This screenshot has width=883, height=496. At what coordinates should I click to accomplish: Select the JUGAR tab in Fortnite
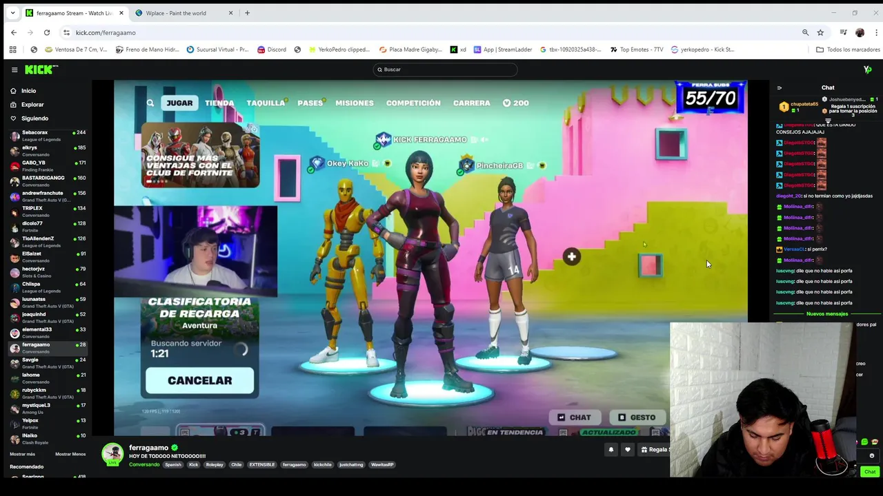[179, 103]
